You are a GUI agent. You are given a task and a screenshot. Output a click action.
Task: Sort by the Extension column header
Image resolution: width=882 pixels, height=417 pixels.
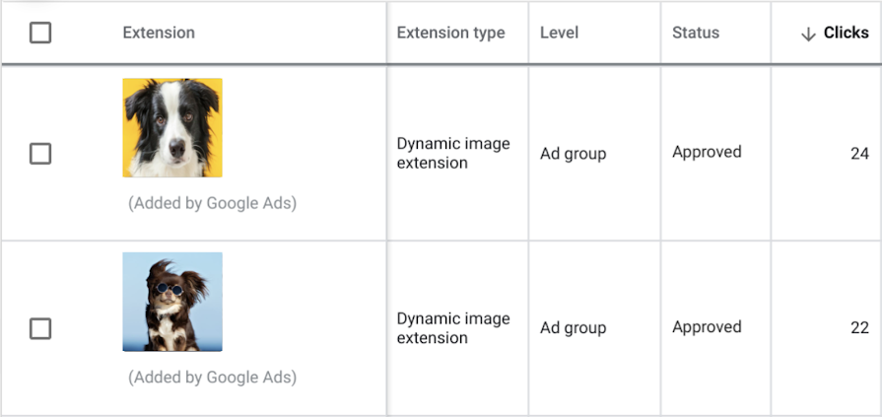tap(159, 33)
